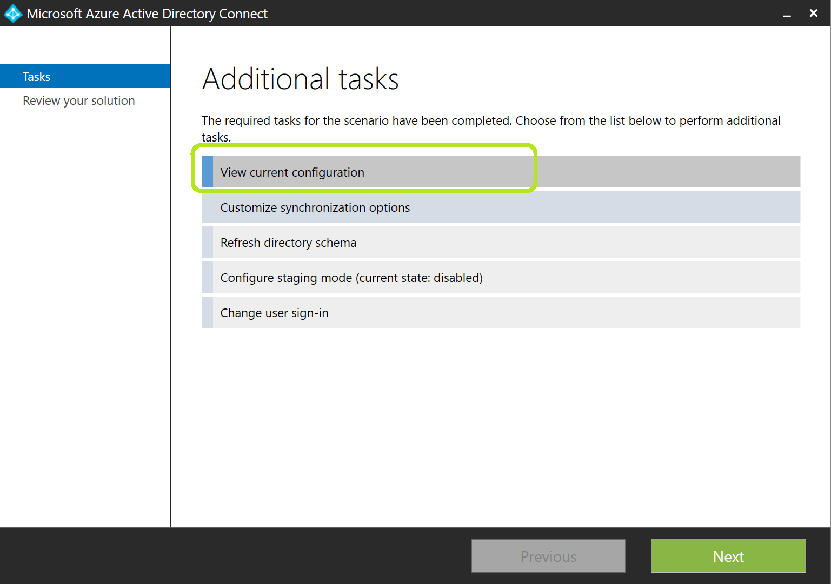
Task: Click the green Next button
Action: click(x=728, y=556)
